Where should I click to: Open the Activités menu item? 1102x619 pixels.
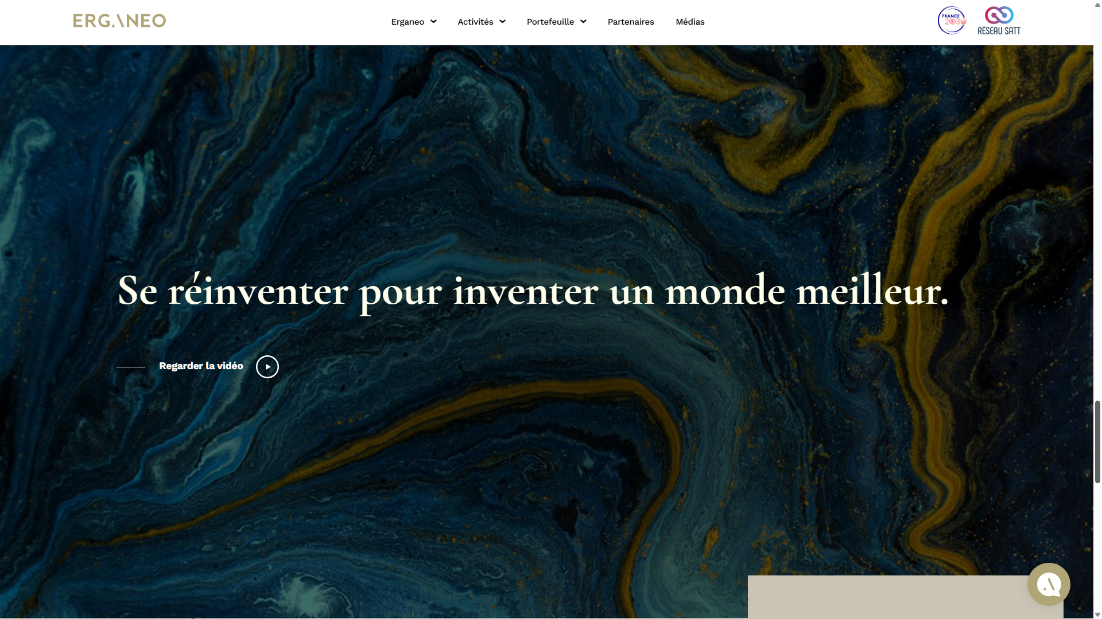[x=475, y=22]
